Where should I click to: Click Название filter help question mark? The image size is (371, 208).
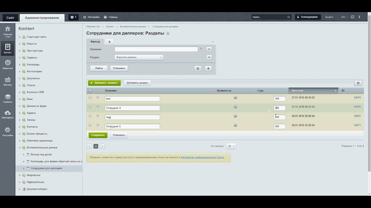[201, 49]
